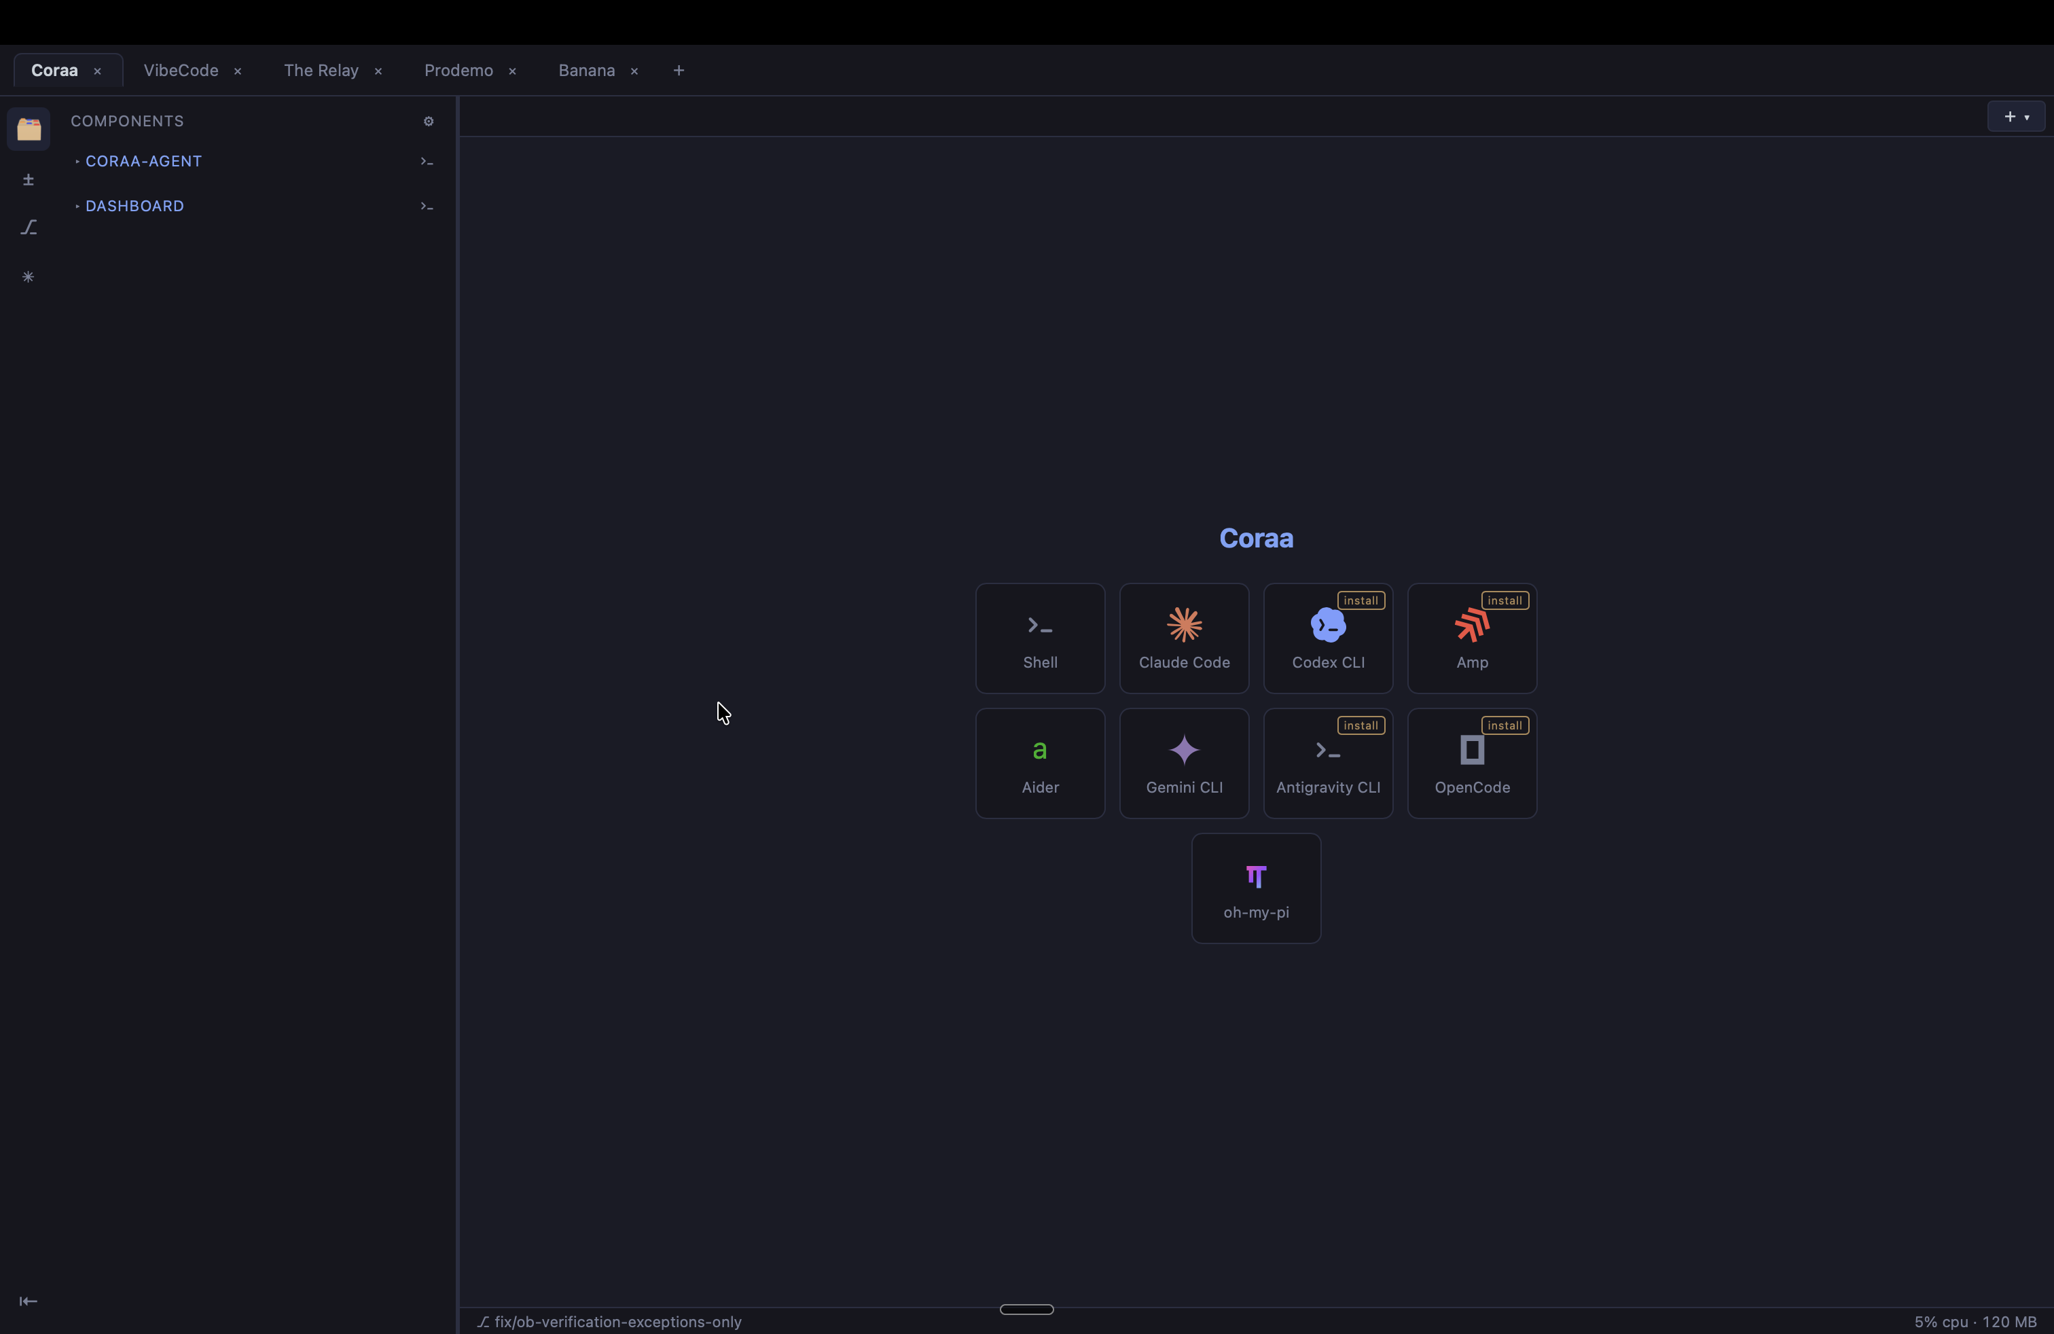
Task: Open Components settings gear
Action: 428,122
